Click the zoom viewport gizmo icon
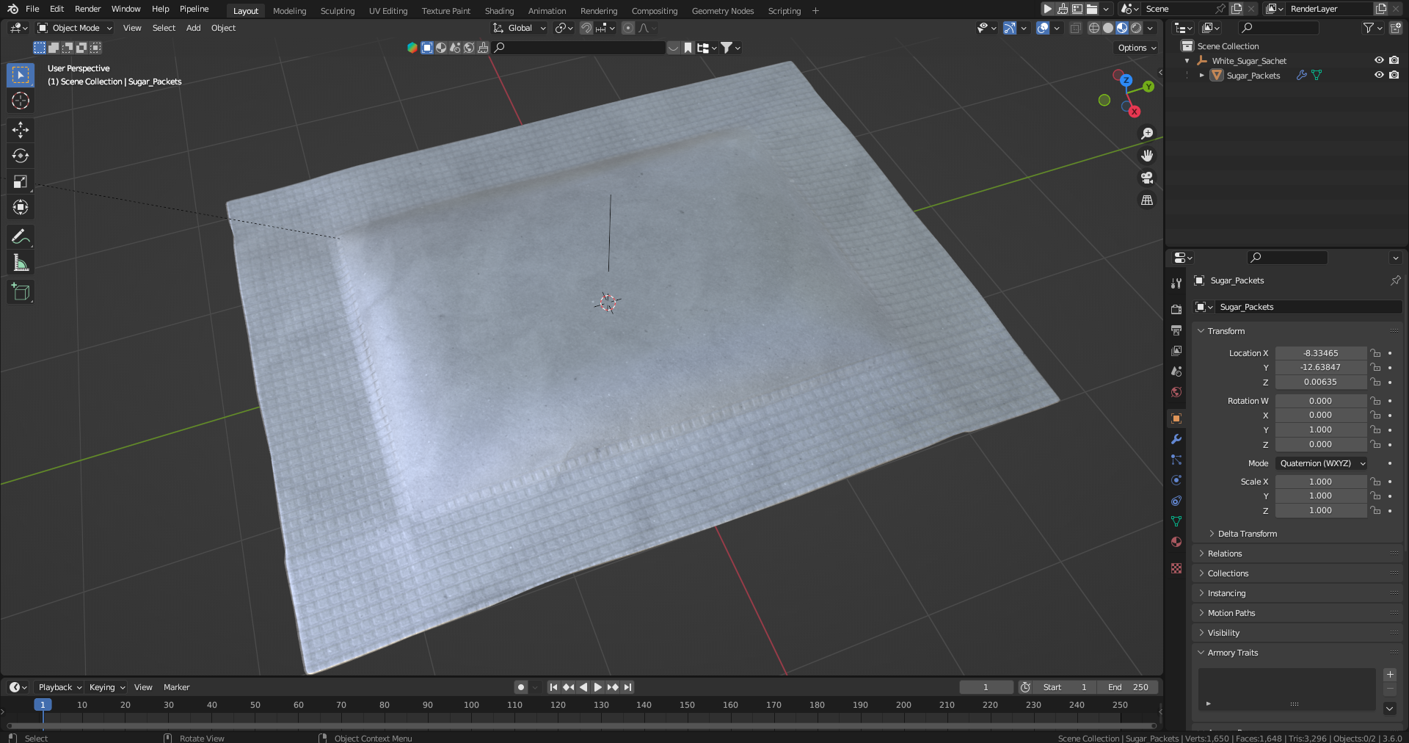This screenshot has height=743, width=1409. click(x=1147, y=134)
